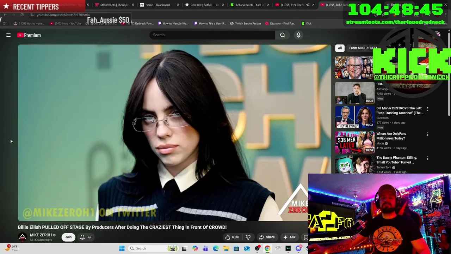Screen dimensions: 451x254
Task: Open Microsoft Store taskbar icon
Action: click(x=236, y=248)
